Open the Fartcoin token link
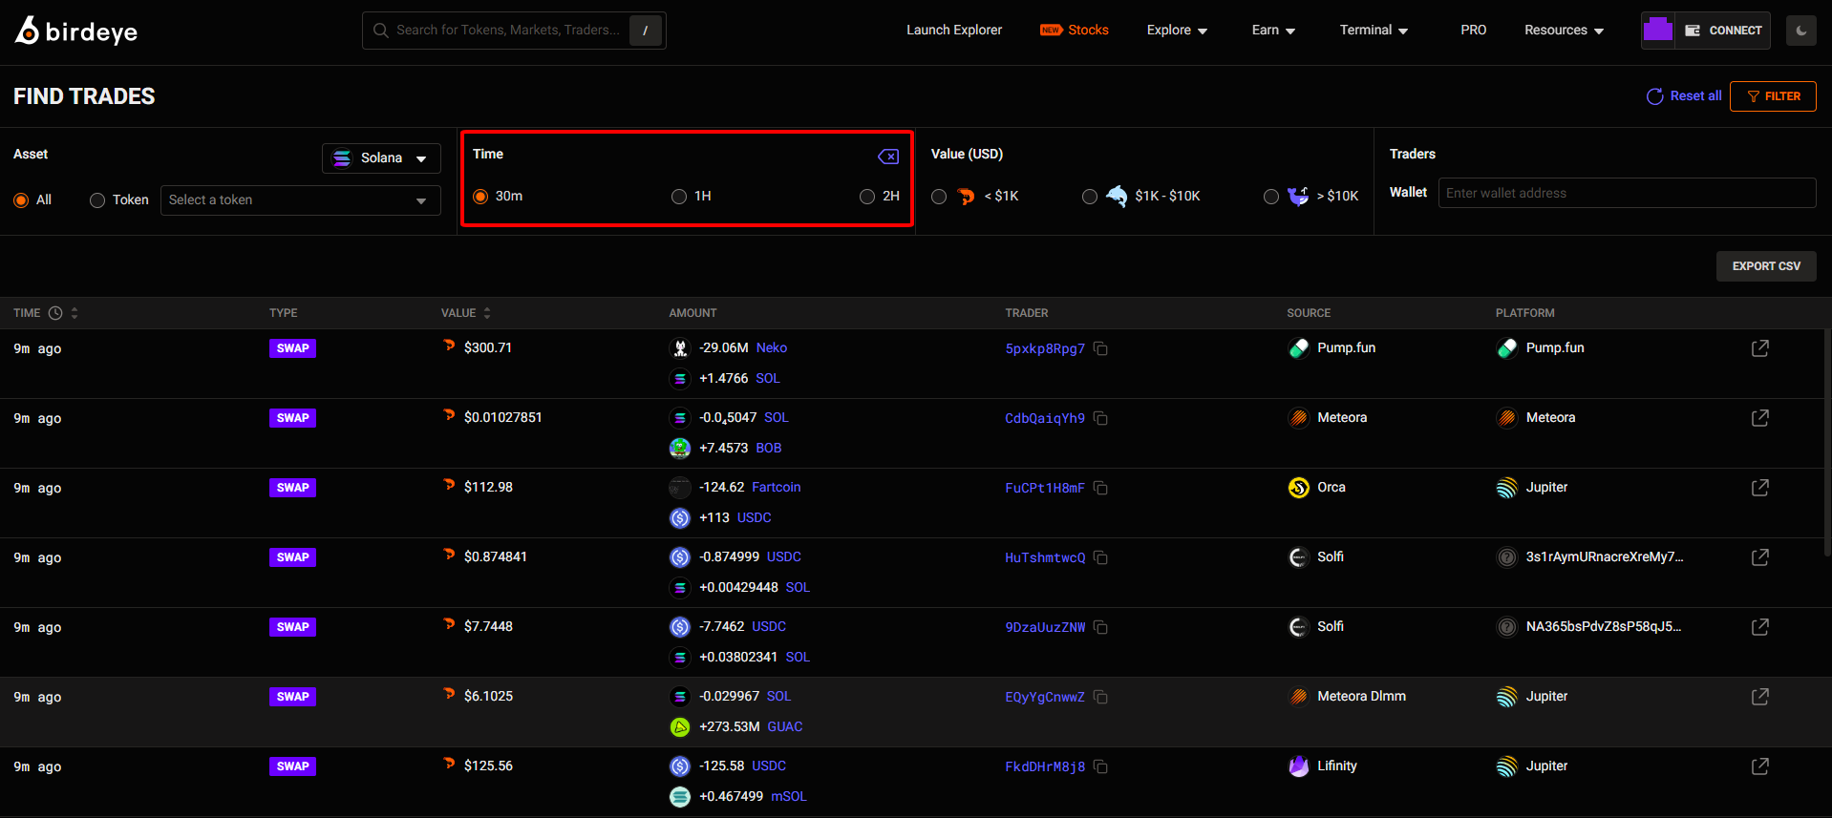The image size is (1832, 818). click(x=776, y=488)
